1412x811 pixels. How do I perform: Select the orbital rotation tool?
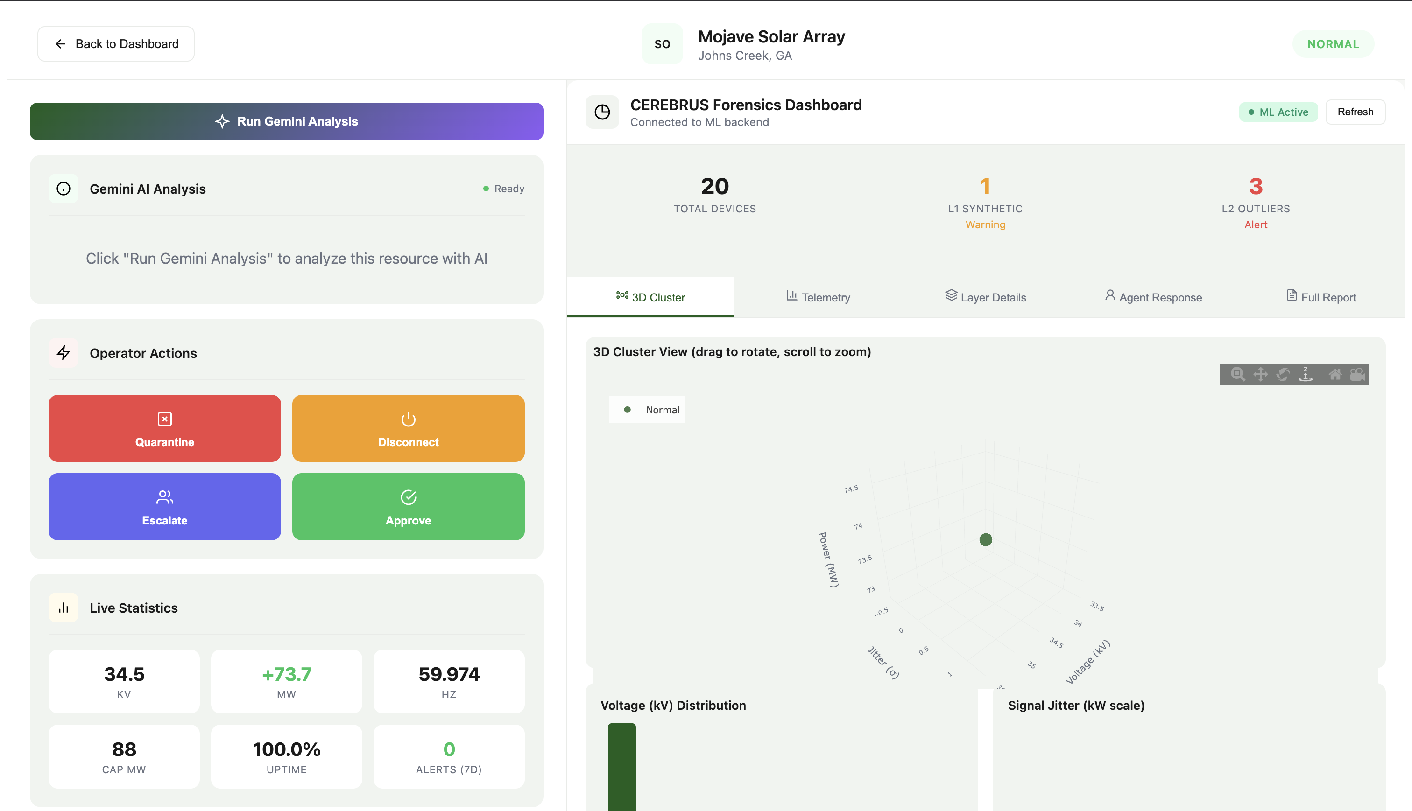click(x=1283, y=374)
